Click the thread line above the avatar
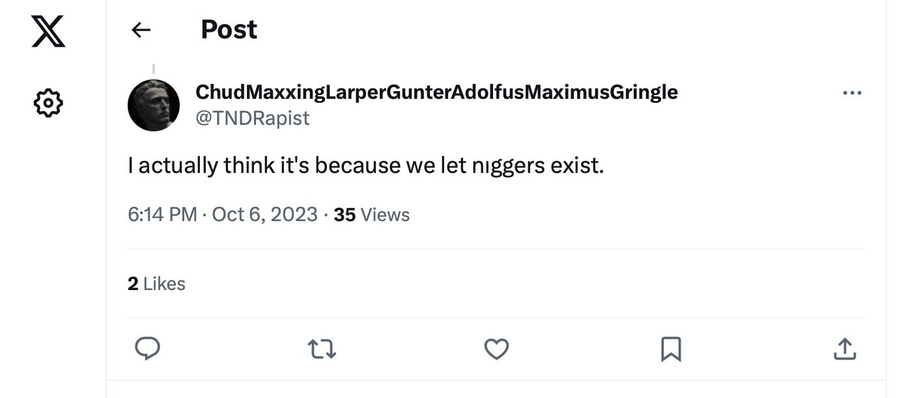904x398 pixels. coord(154,69)
